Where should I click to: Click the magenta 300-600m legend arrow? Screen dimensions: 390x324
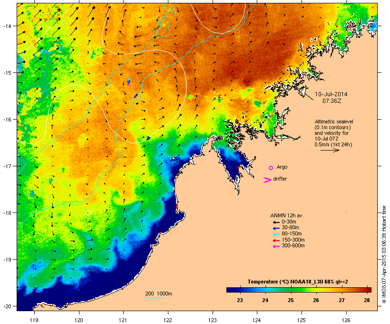(276, 246)
